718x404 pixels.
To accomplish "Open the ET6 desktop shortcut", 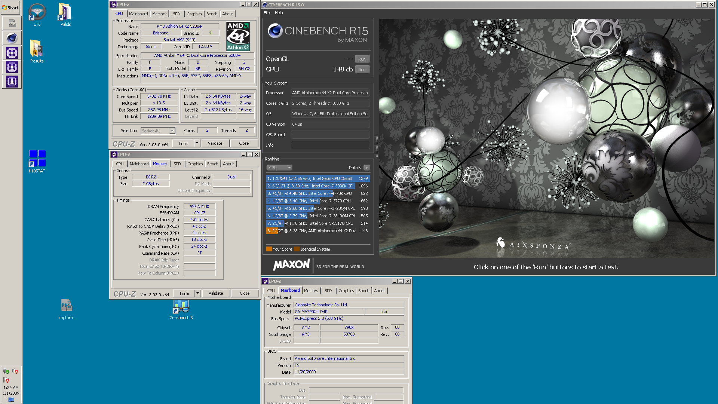I will point(37,15).
